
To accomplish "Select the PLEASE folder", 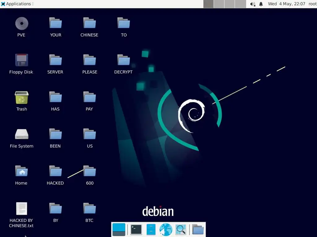I will [x=89, y=60].
